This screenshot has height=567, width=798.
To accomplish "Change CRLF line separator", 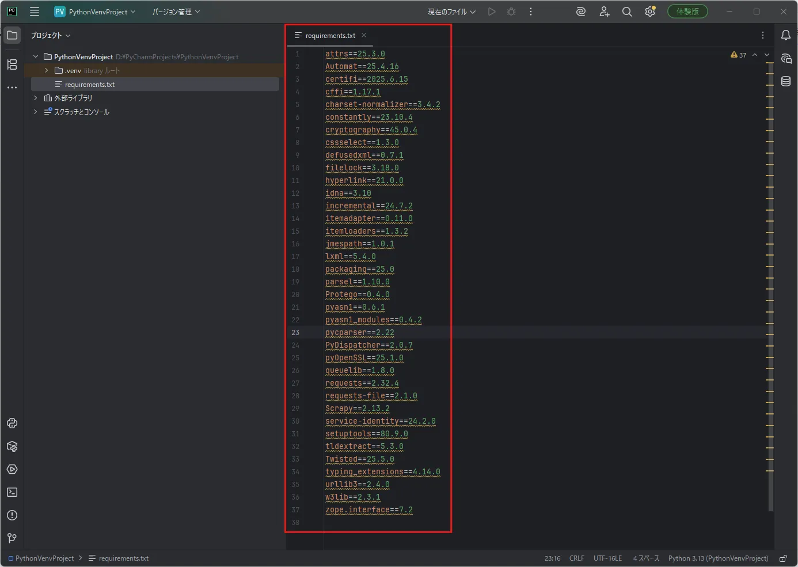I will (x=576, y=558).
